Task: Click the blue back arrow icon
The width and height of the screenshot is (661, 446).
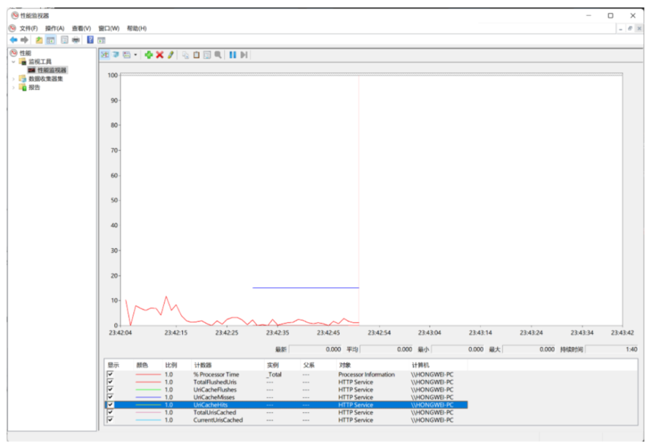Action: [x=13, y=40]
